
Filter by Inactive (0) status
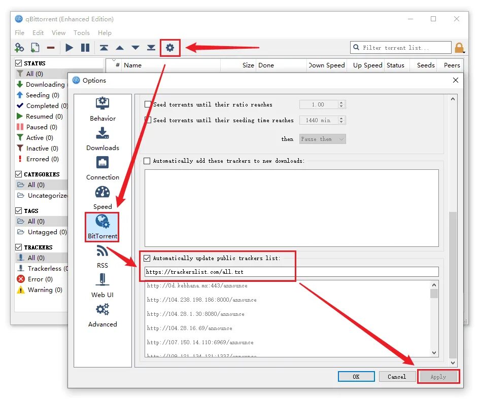point(37,149)
